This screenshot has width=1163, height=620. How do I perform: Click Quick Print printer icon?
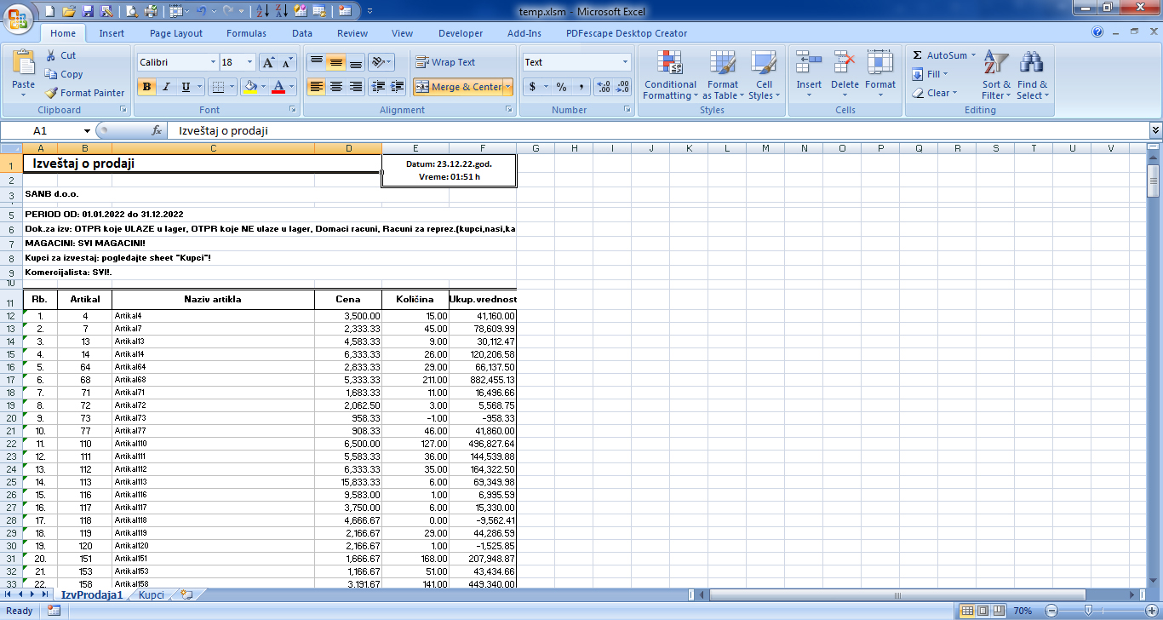pyautogui.click(x=150, y=11)
